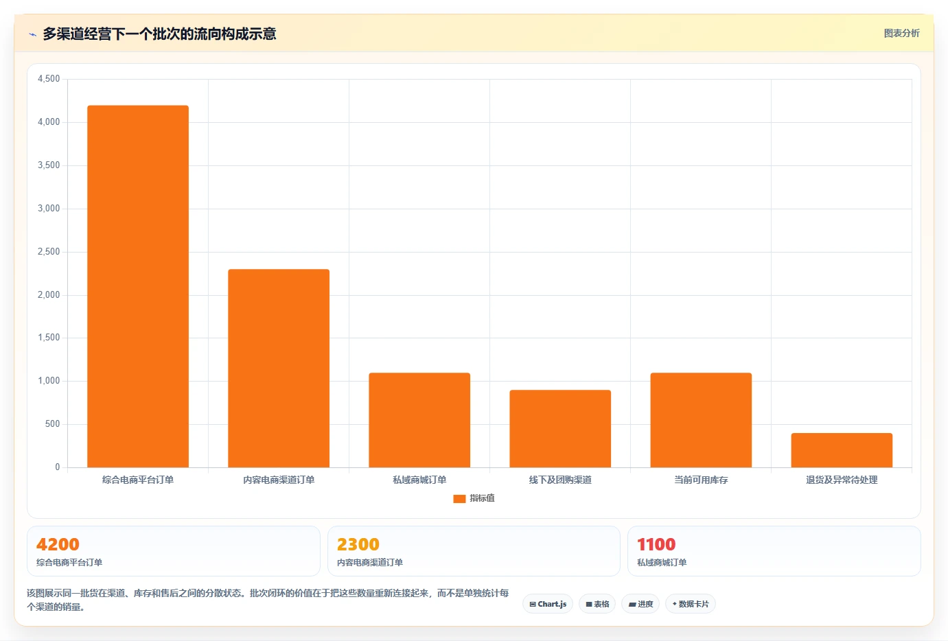Click the 私域商城订单 bar

[419, 420]
